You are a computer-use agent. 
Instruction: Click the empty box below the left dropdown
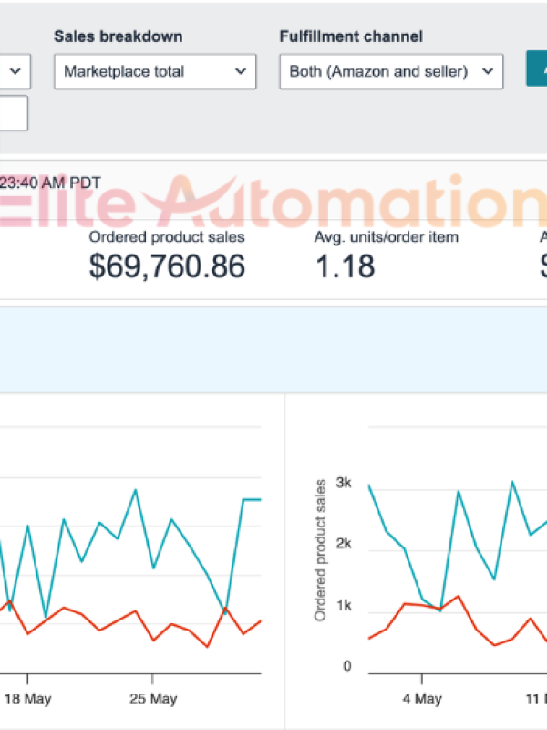pyautogui.click(x=14, y=113)
